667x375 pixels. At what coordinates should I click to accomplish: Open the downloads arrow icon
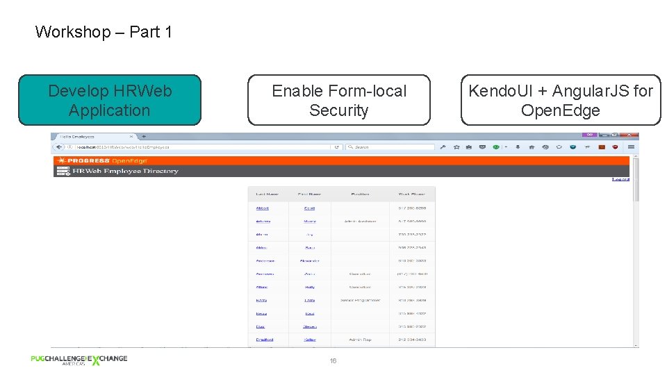518,147
